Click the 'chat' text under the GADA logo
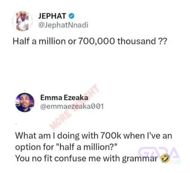The width and height of the screenshot is (190, 173). click(173, 161)
